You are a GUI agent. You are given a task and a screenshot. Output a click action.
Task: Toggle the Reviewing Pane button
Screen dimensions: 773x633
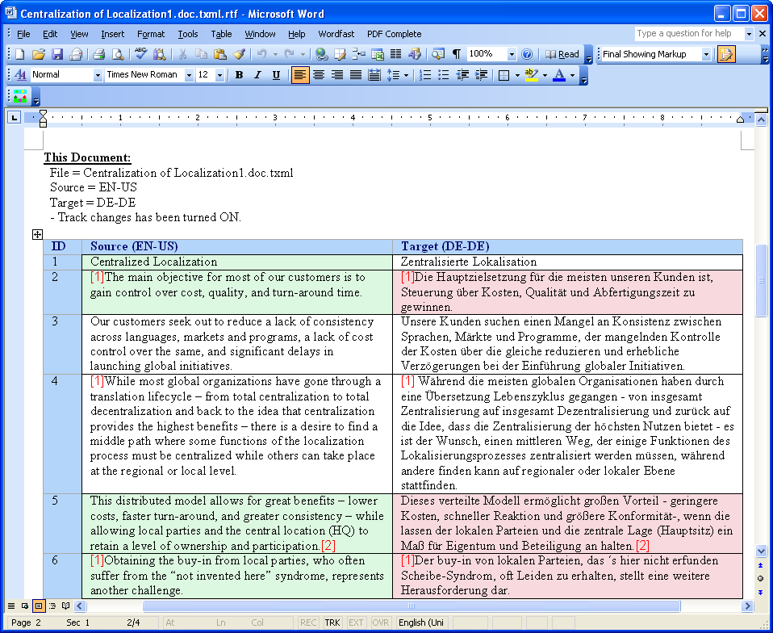(725, 54)
